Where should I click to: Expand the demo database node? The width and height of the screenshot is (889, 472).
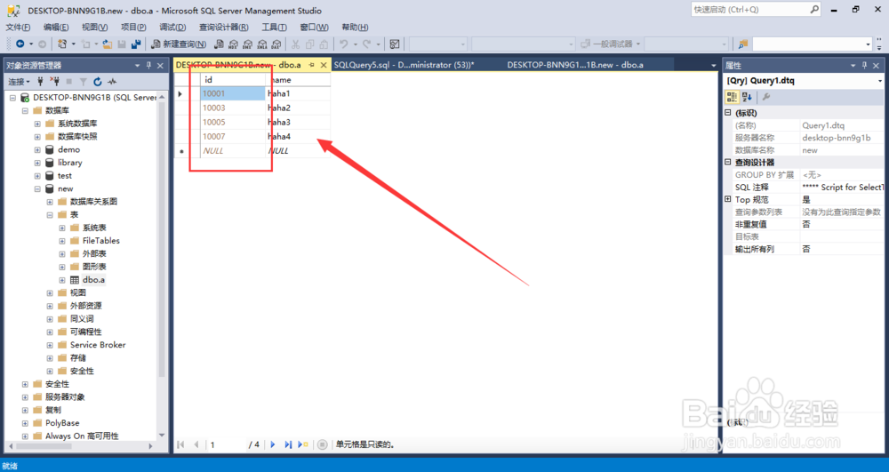[37, 149]
